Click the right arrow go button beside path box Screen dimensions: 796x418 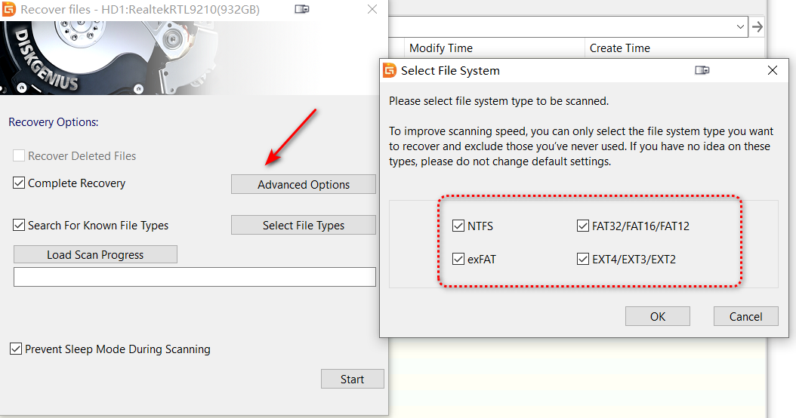tap(757, 26)
